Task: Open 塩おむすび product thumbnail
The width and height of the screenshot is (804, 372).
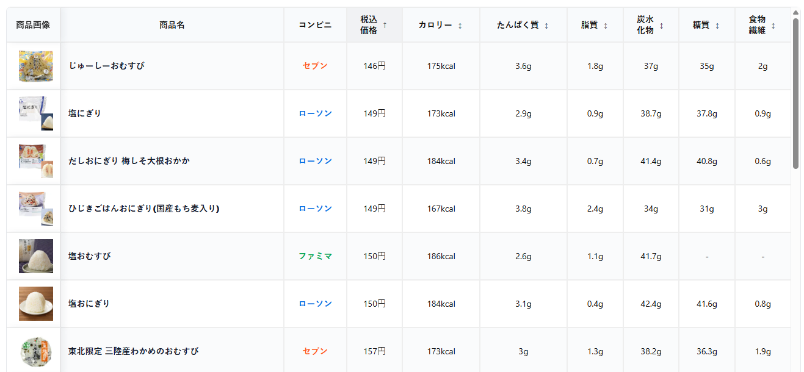Action: [x=36, y=256]
